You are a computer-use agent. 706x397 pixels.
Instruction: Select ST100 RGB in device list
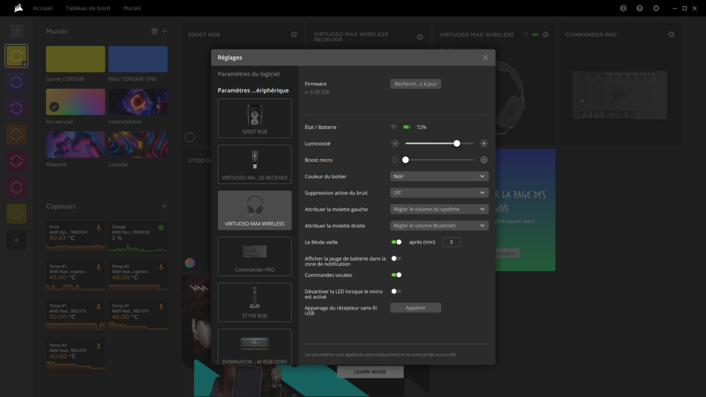254,302
